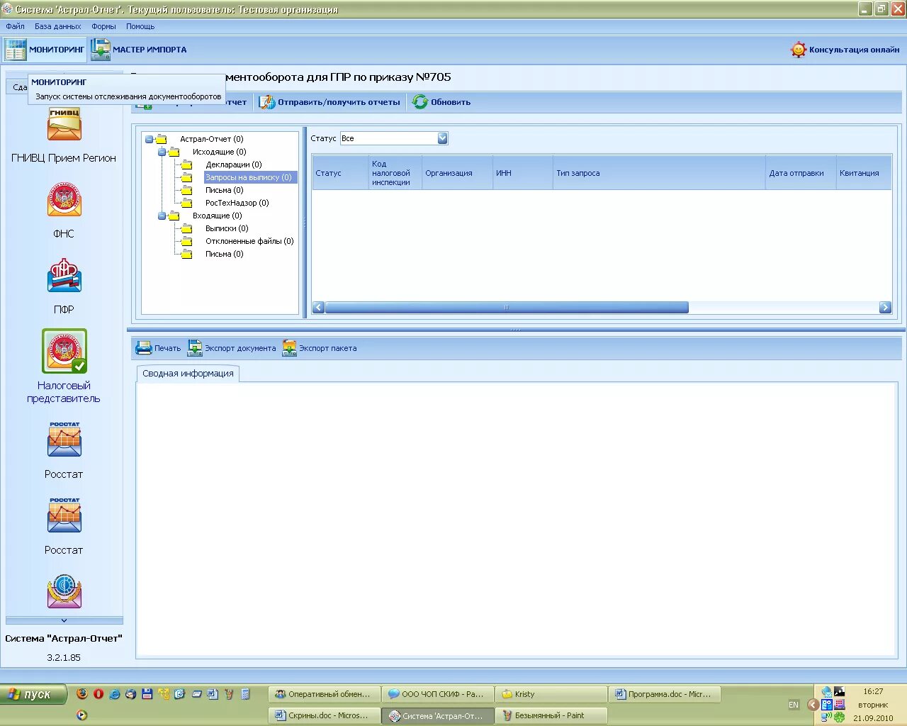Screen dimensions: 907x726
Task: Sort by ИНН column header
Action: point(523,173)
